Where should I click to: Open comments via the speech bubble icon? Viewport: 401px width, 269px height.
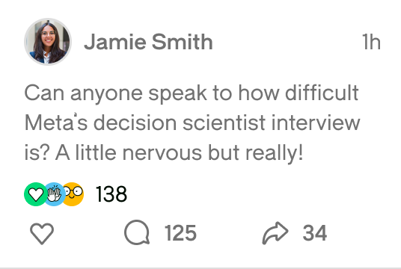click(137, 232)
